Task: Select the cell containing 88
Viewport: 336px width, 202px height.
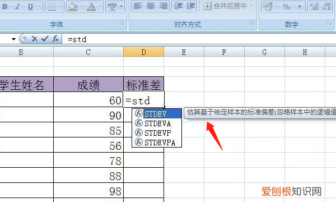Action: 88,175
